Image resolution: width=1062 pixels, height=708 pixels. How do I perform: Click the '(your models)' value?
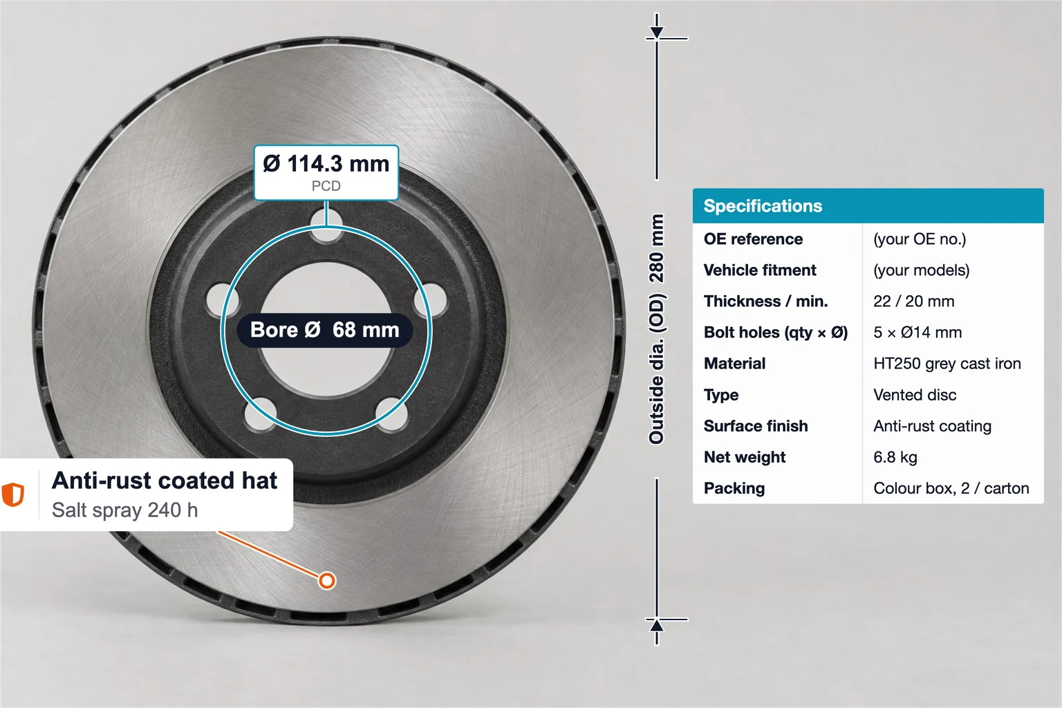click(922, 270)
